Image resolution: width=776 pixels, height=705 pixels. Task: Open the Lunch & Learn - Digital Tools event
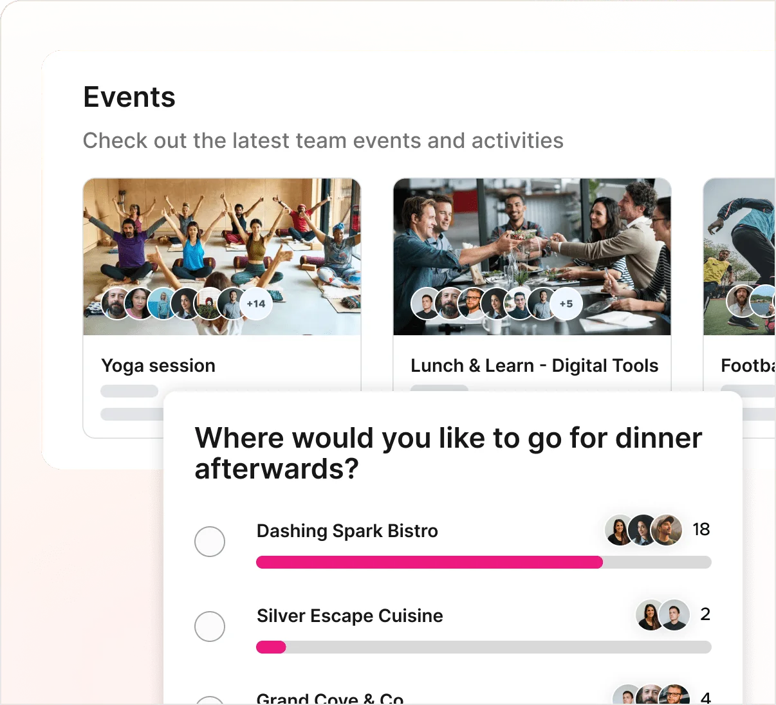tap(534, 365)
